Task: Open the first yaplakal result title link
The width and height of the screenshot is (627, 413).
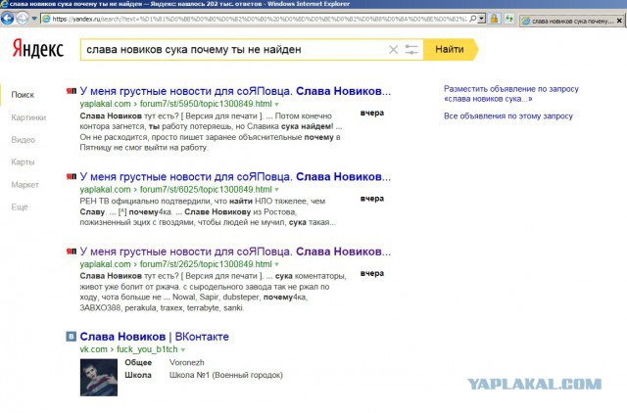Action: click(235, 91)
